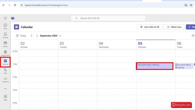The height and width of the screenshot is (110, 195).
Task: Click the 12 PM time label
Action: pyautogui.click(x=15, y=51)
